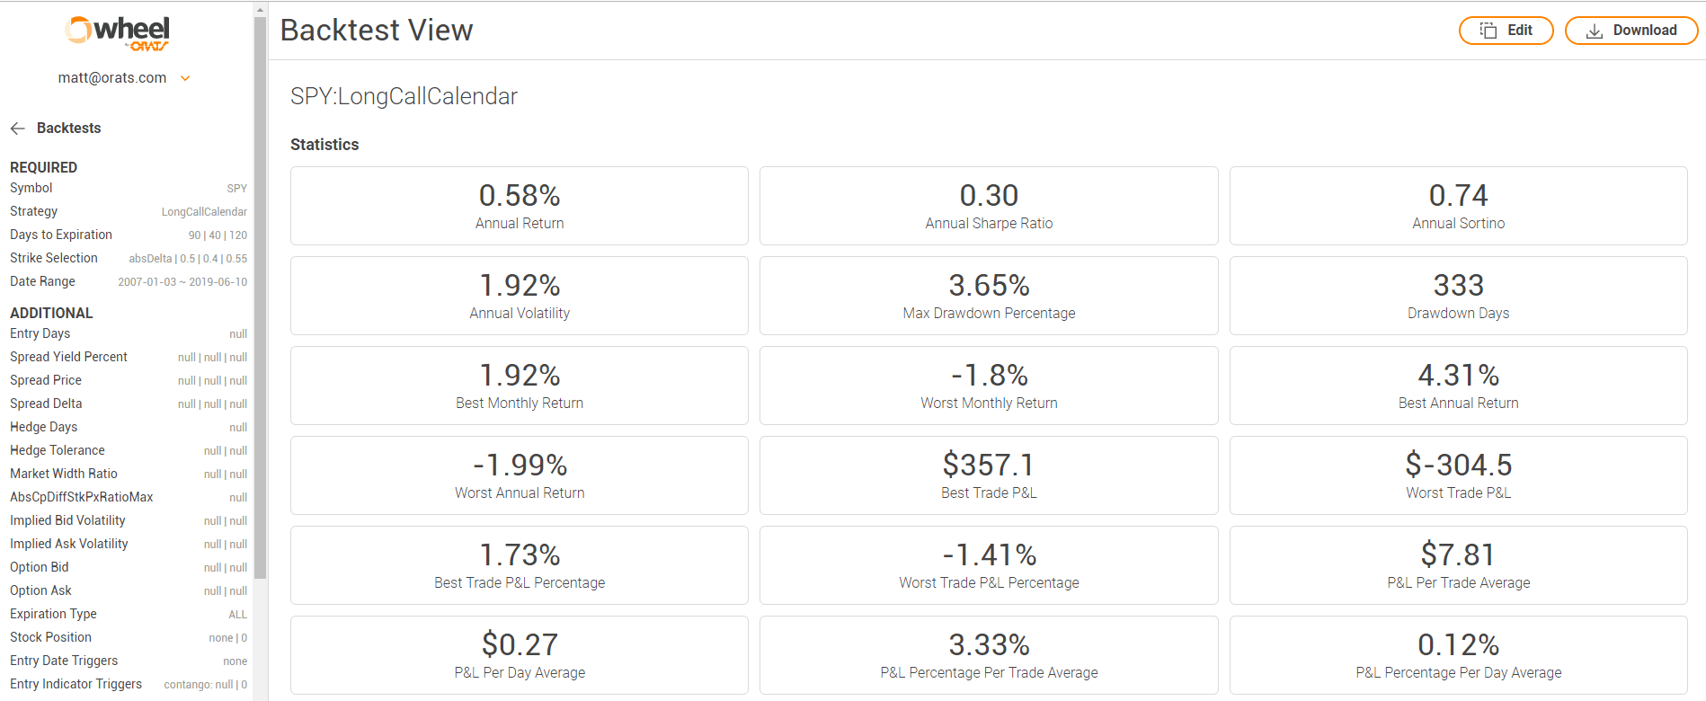Select the Annual Return statistic card
Screen dimensions: 1706x701
520,206
